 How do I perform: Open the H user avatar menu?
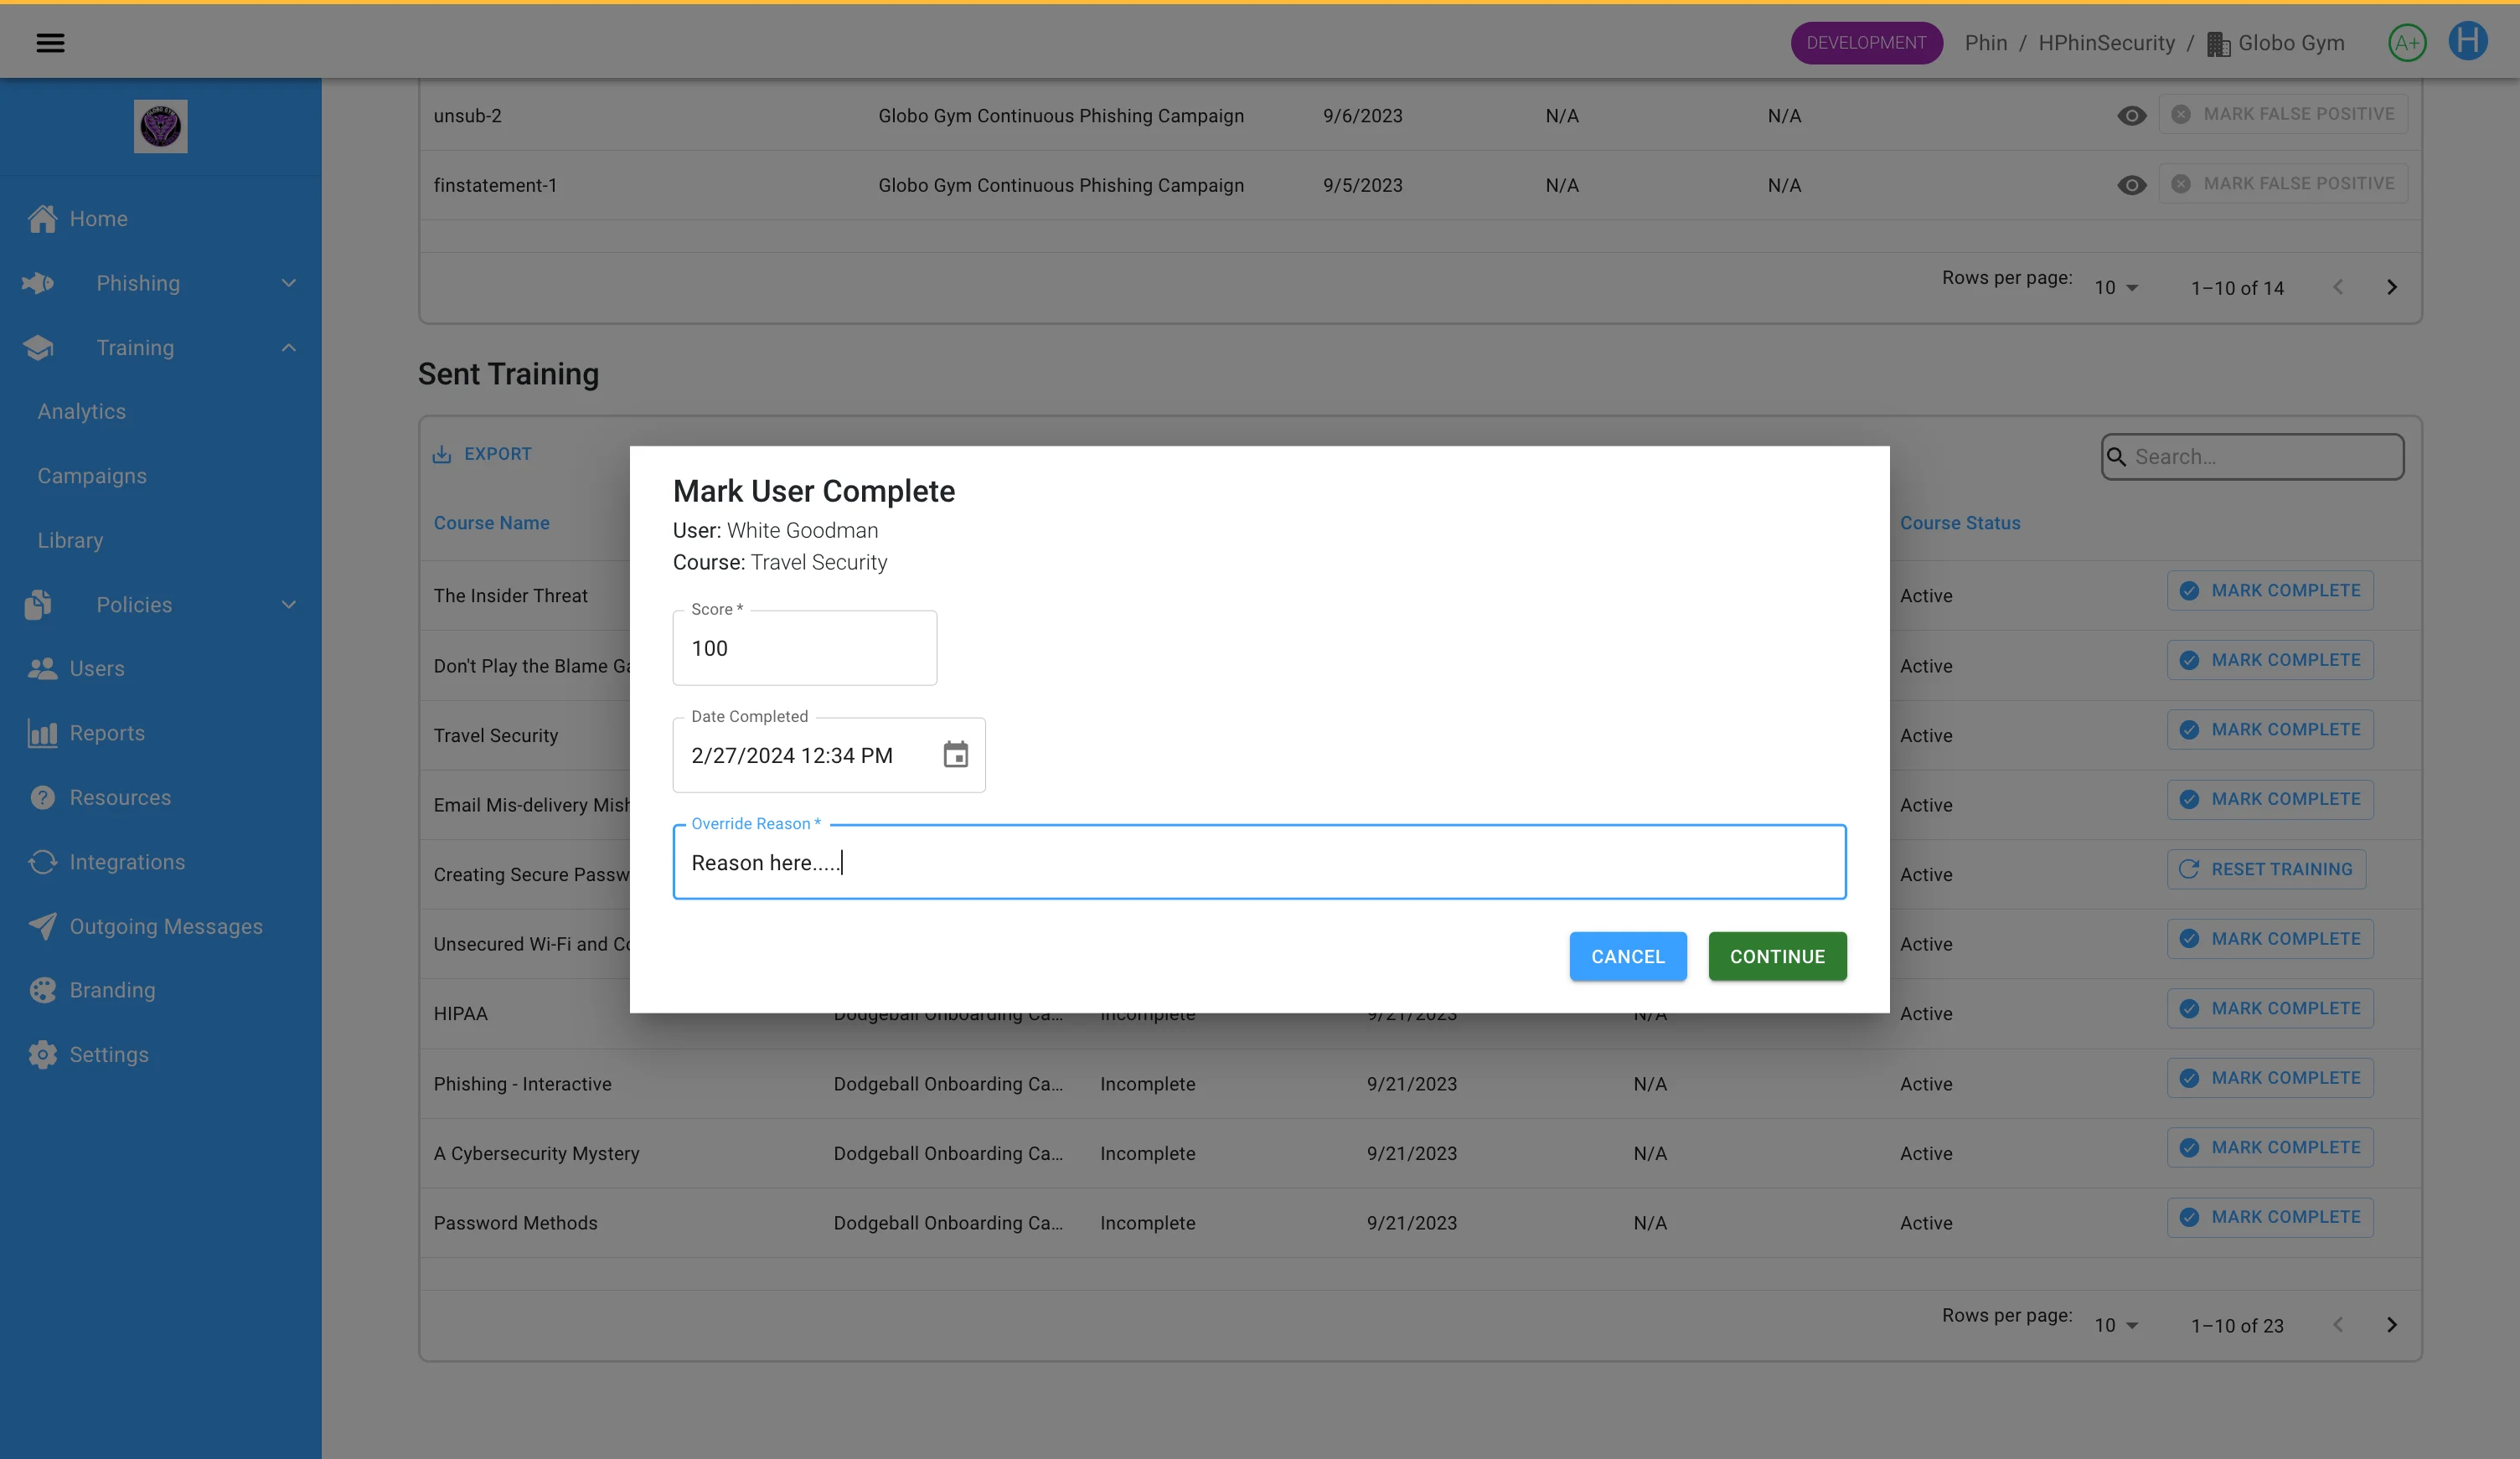tap(2467, 42)
